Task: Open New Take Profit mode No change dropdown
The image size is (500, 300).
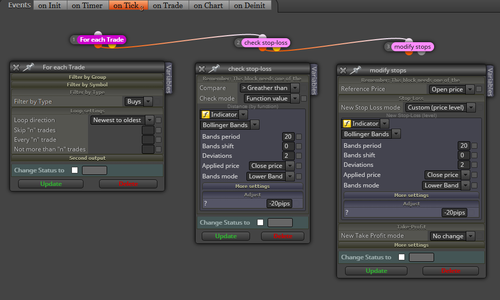Action: click(x=452, y=236)
